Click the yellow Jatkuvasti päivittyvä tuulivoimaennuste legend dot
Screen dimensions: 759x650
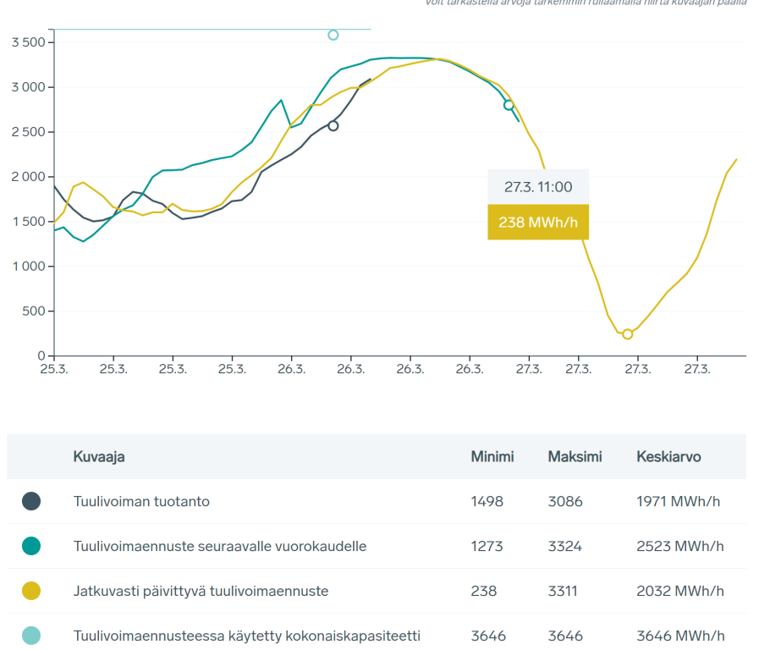point(31,591)
